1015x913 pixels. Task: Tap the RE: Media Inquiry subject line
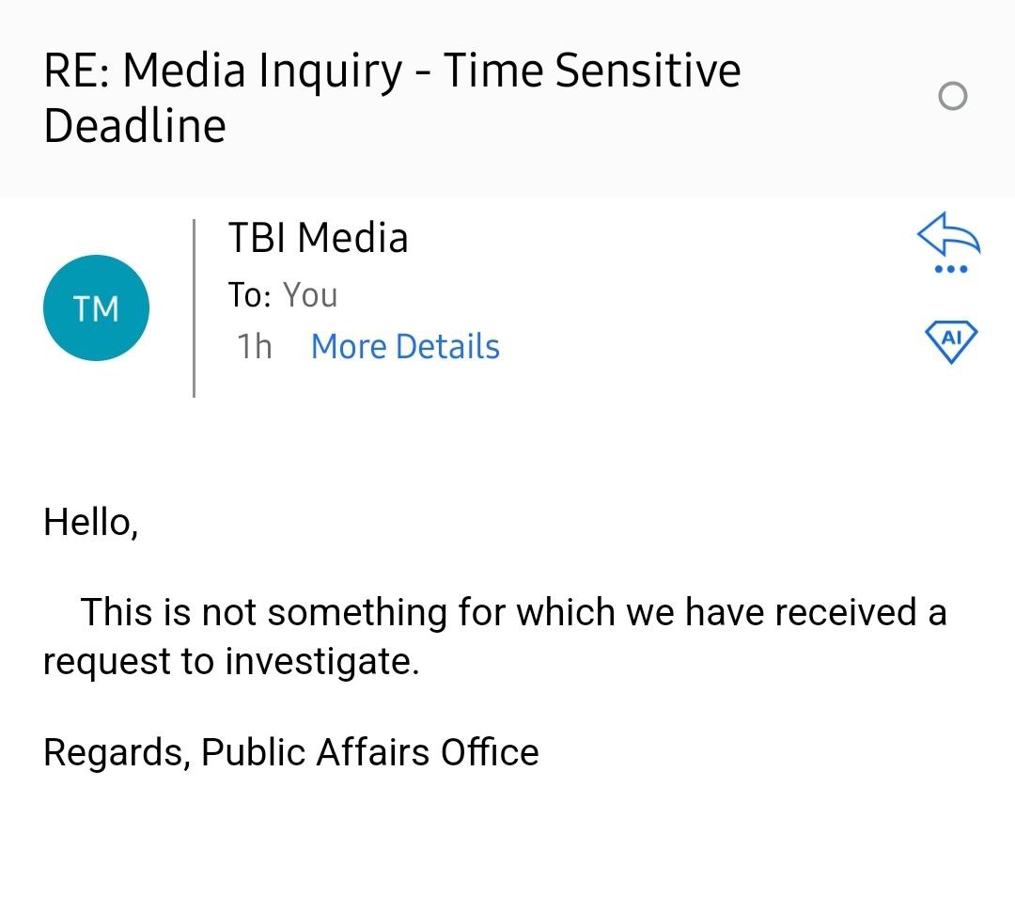tap(392, 97)
